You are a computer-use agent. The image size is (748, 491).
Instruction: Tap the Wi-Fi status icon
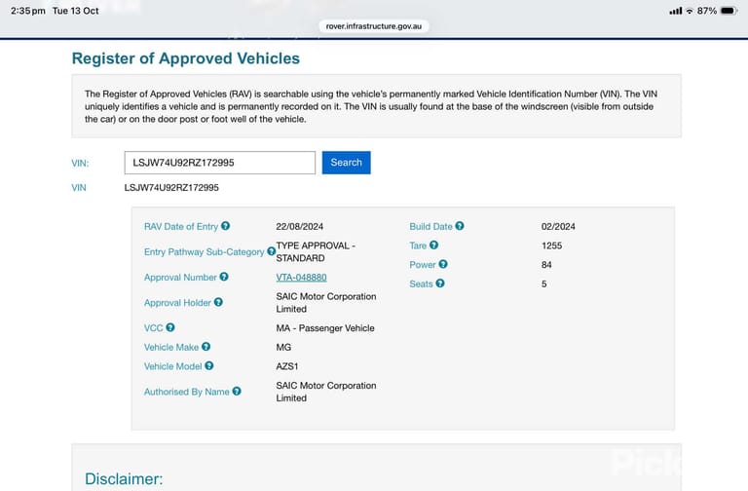pos(690,11)
